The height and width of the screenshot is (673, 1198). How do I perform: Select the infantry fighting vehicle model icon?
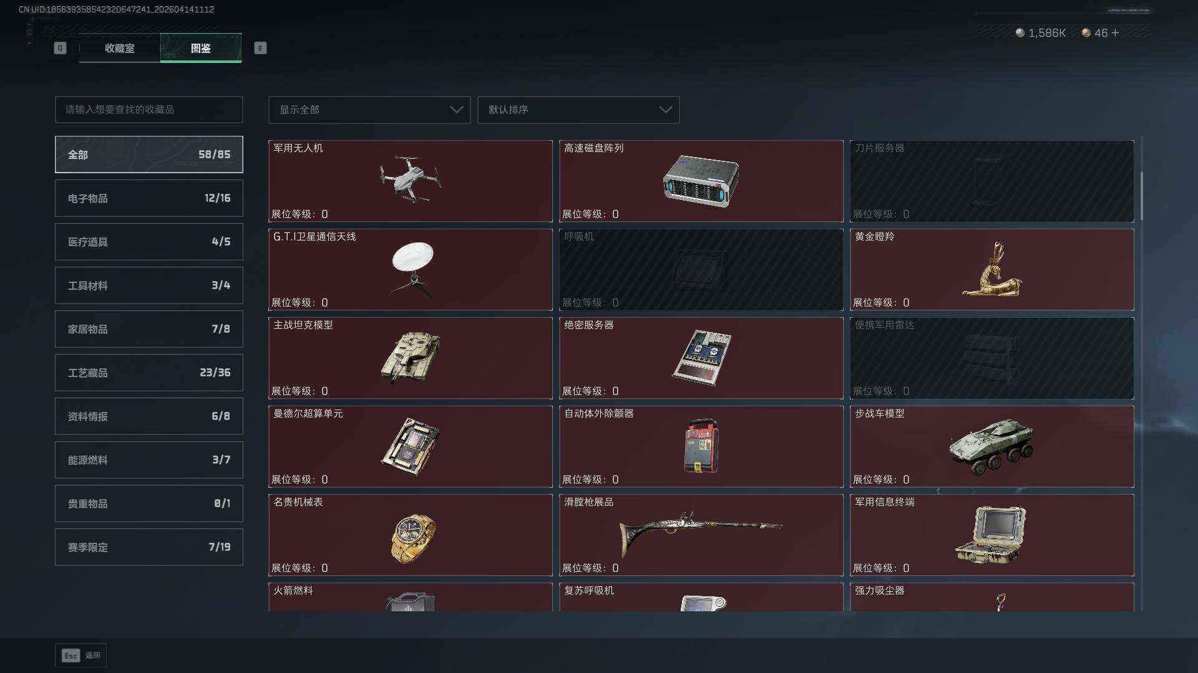(991, 447)
